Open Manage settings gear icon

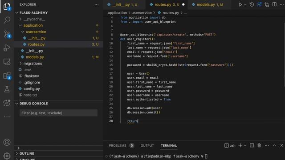pos(7,156)
